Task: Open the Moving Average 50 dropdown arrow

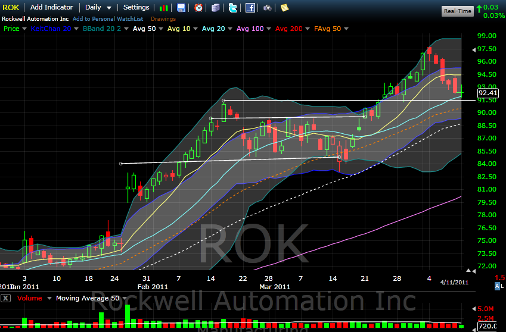Action: 125,299
